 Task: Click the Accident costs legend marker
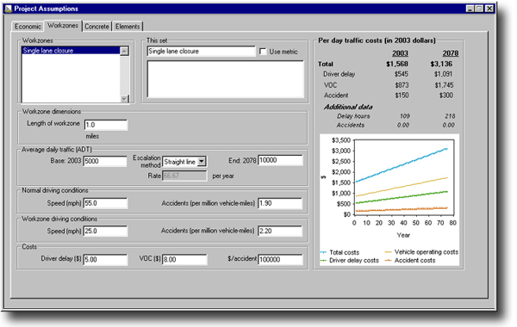click(388, 261)
